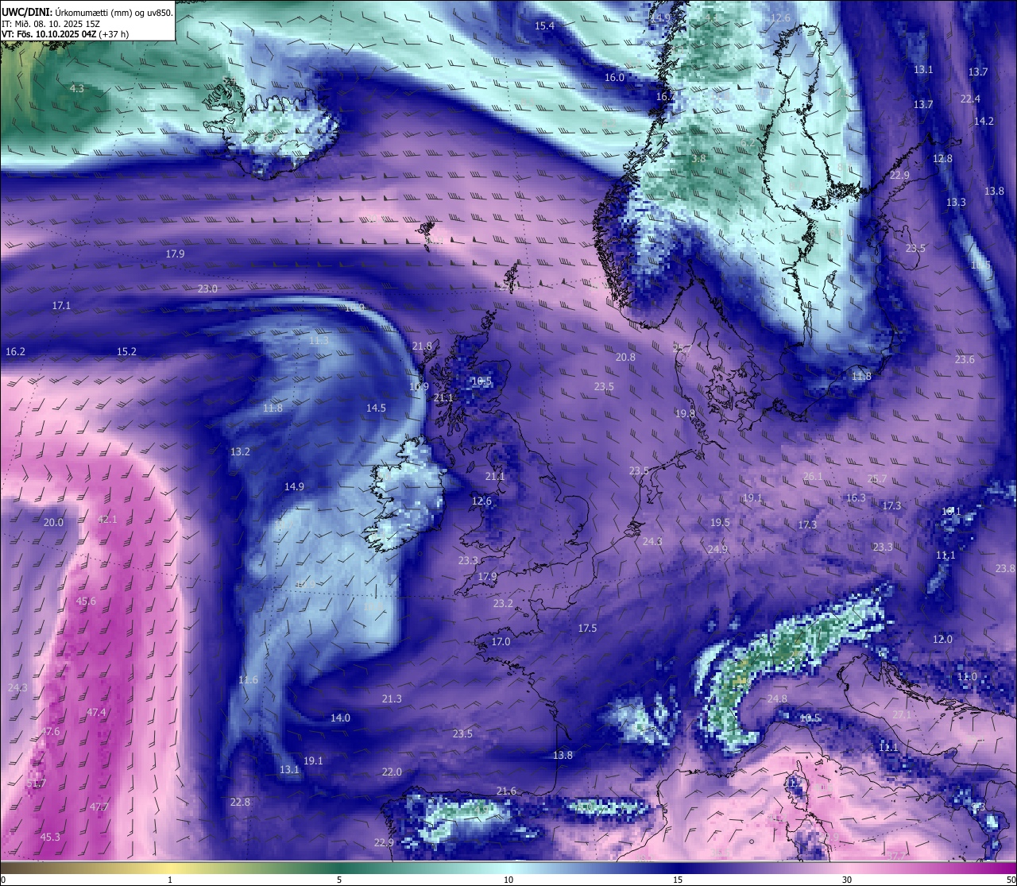Viewport: 1017px width, 886px height.
Task: Click the 19.8 value near Denmark
Action: click(x=685, y=413)
